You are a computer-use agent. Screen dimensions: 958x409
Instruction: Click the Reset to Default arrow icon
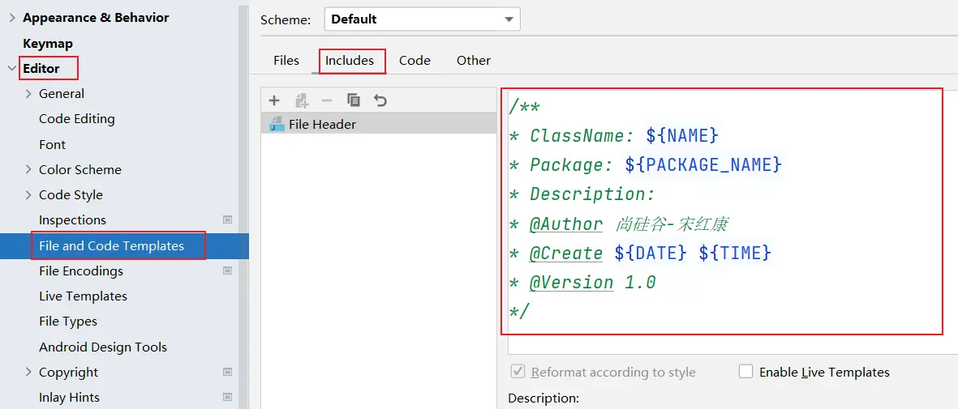click(x=380, y=100)
